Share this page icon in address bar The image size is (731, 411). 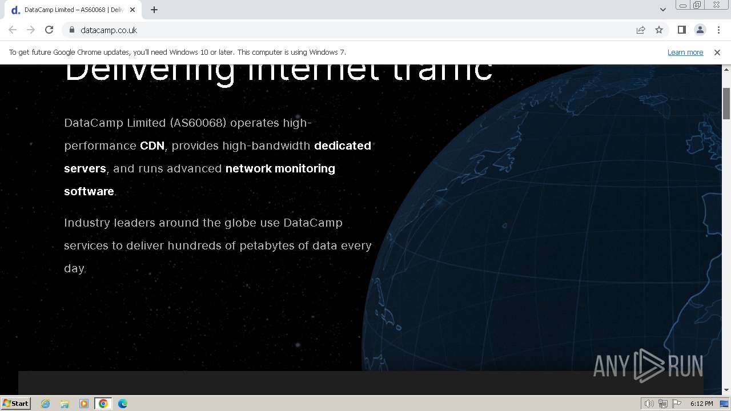(641, 30)
